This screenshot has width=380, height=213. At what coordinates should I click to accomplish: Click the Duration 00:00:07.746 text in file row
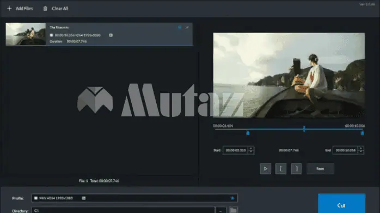pyautogui.click(x=68, y=41)
